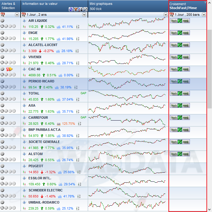
Task: Open the AXA mini chart
Action: click(x=127, y=108)
